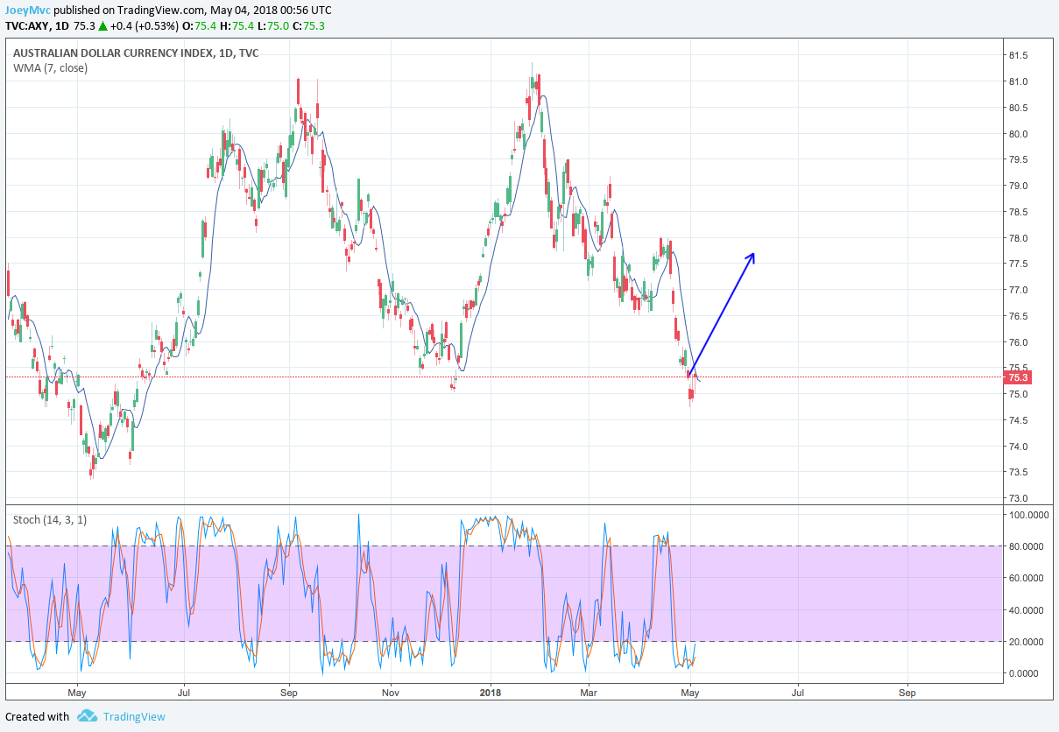Click the 81.0 price axis label
This screenshot has height=732, width=1059.
1018,82
